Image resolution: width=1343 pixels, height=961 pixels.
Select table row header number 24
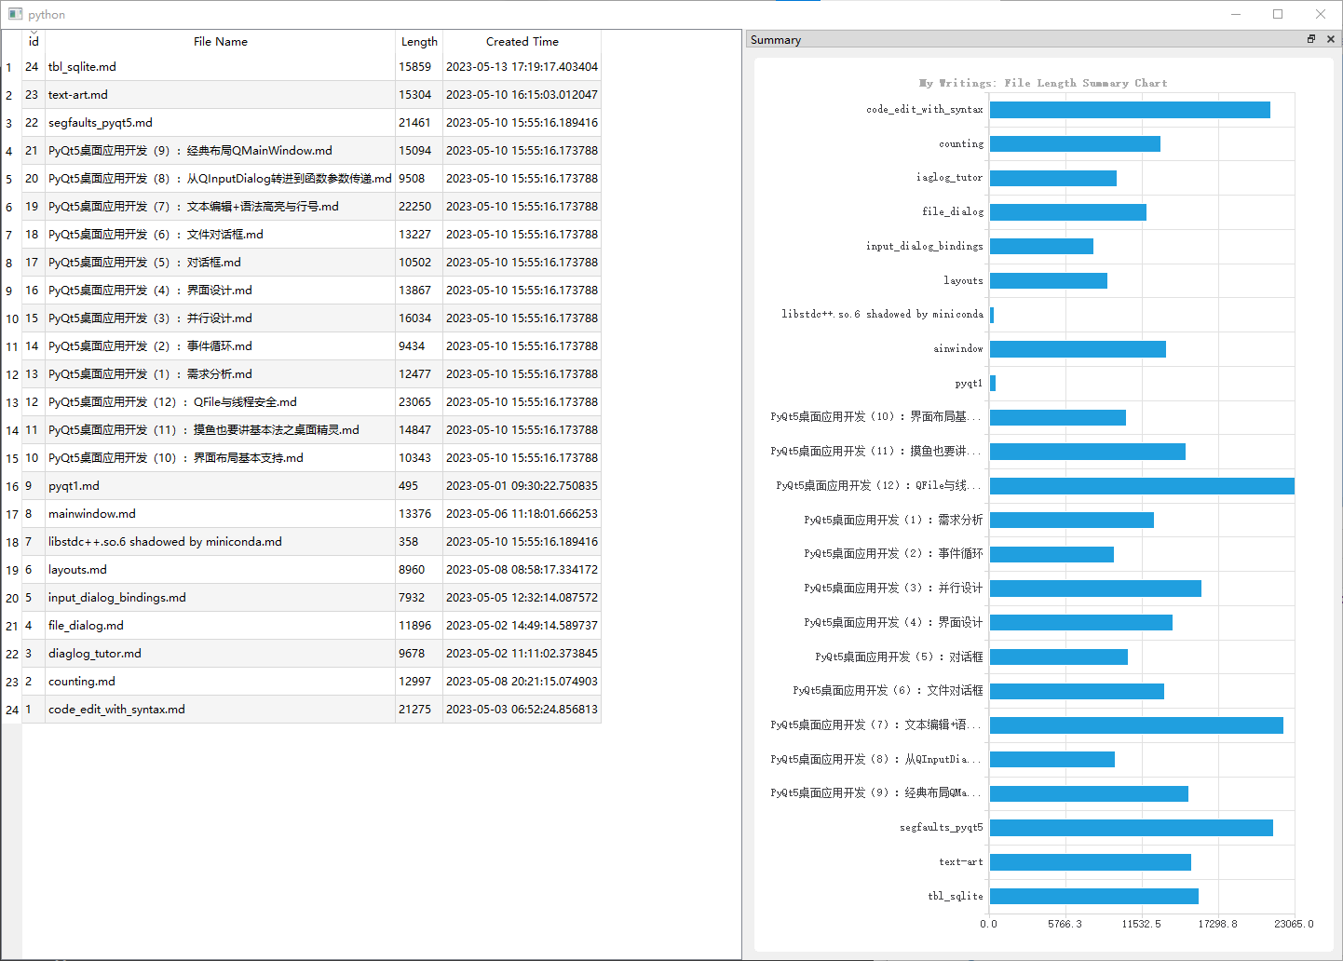point(11,710)
